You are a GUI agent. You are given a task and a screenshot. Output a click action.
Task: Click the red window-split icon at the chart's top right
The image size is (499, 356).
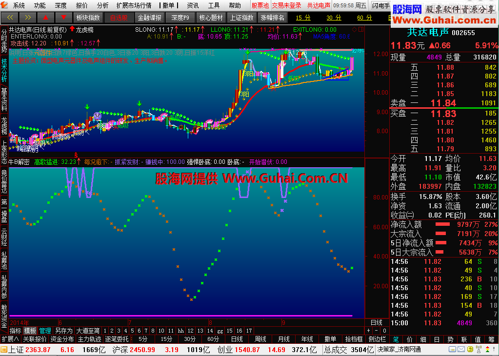click(361, 30)
